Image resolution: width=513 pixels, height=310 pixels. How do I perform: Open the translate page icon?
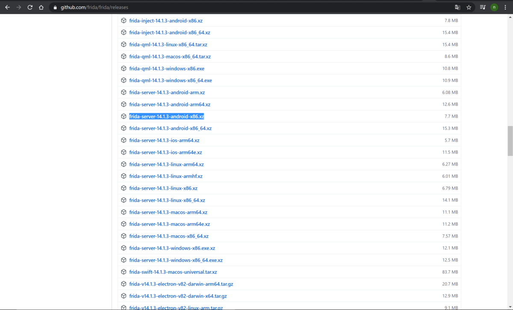click(457, 7)
